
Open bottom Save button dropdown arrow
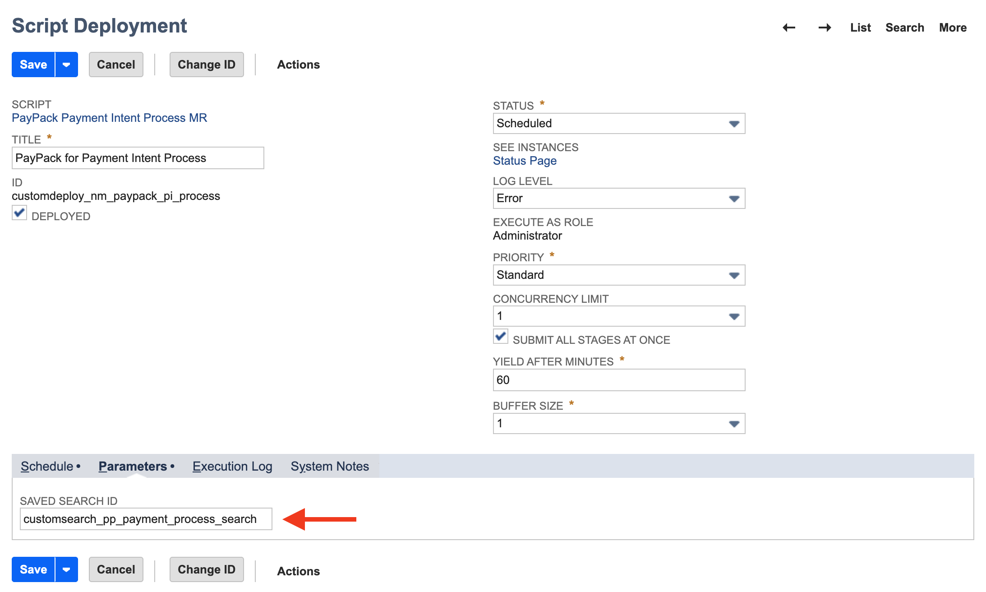(66, 569)
